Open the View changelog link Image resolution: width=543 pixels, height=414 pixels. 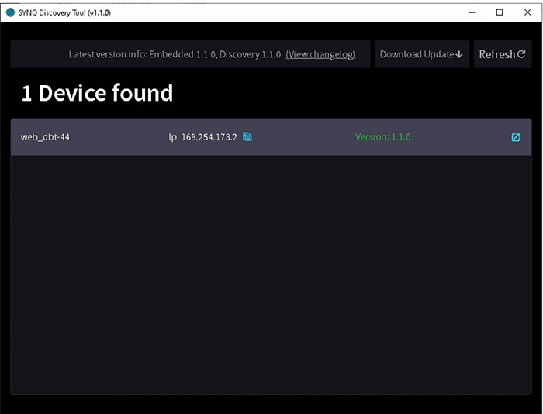pos(320,54)
